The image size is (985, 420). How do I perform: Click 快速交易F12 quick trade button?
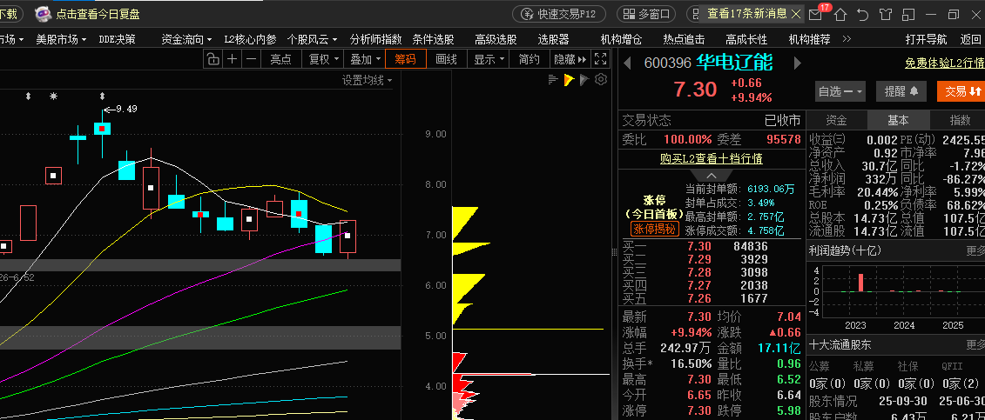point(559,14)
